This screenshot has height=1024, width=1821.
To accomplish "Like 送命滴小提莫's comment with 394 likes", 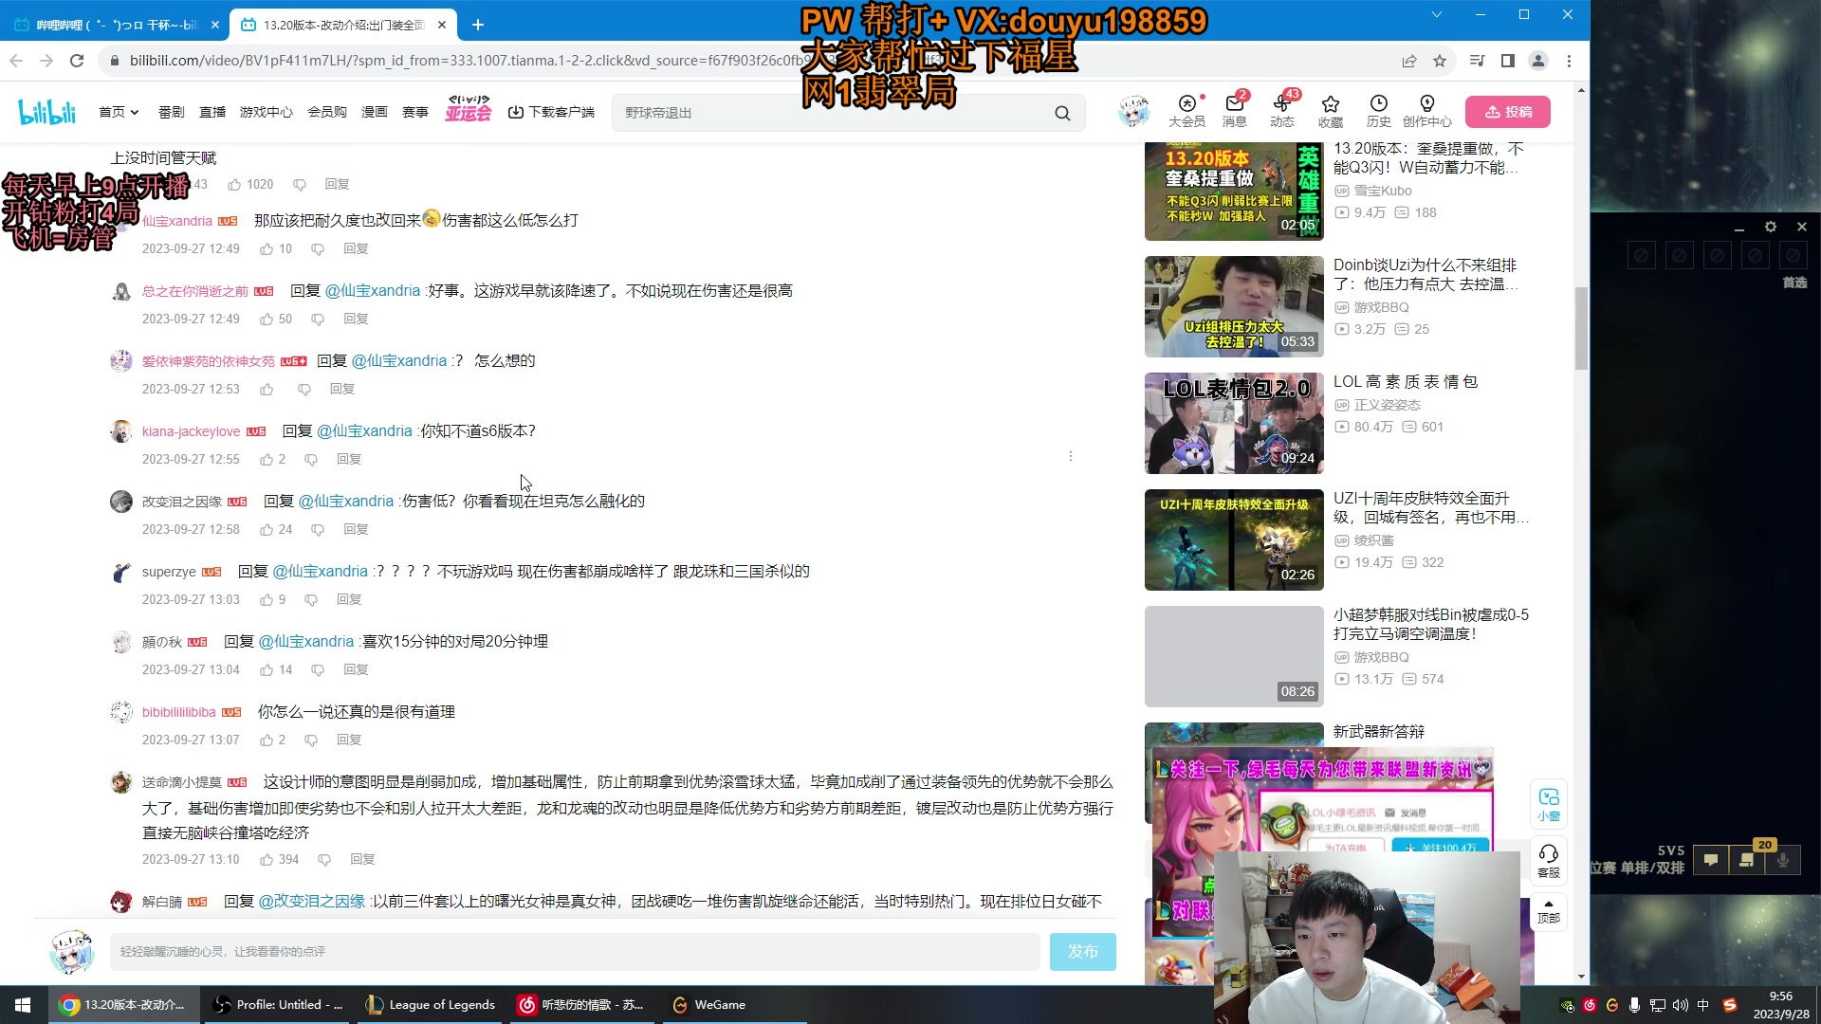I will coord(266,859).
